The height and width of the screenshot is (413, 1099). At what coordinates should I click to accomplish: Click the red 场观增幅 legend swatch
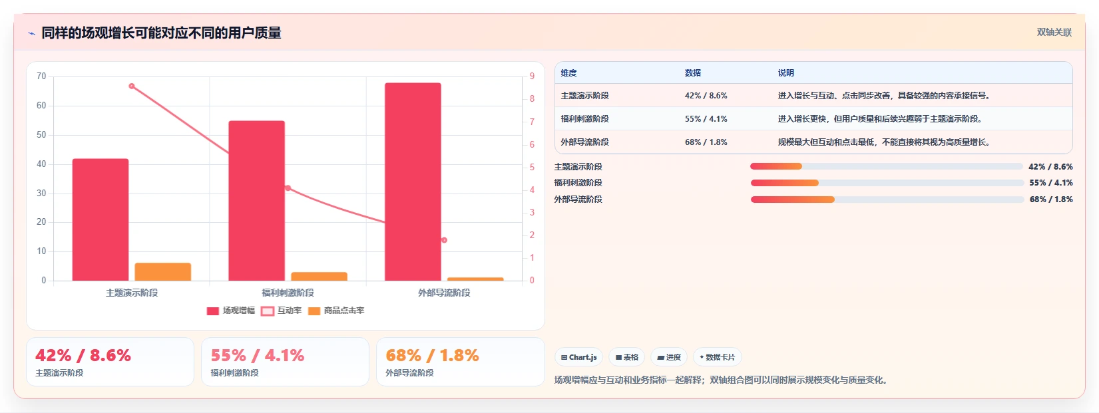(x=213, y=311)
